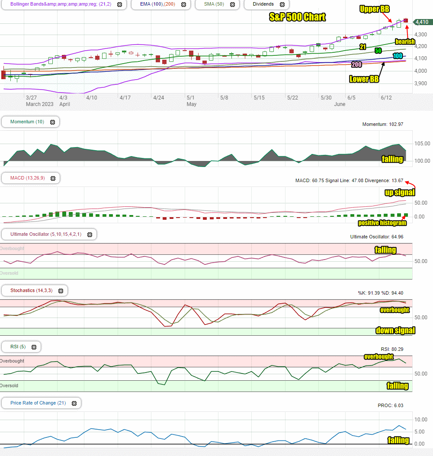
Task: Remove the EMA (100),(200) indicator via its X
Action: (183, 4)
